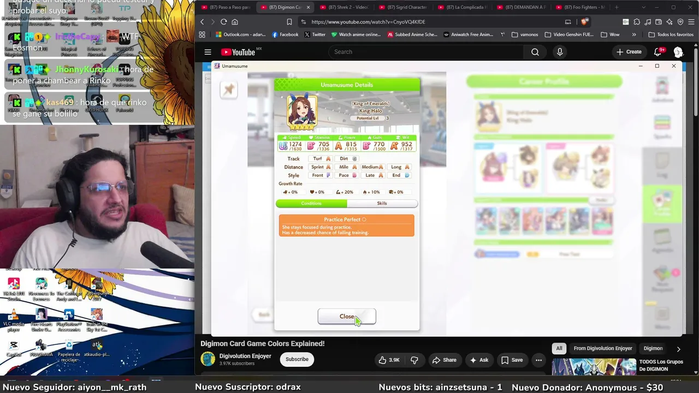699x393 pixels.
Task: Click the Dirt track aptitude box
Action: (347, 159)
